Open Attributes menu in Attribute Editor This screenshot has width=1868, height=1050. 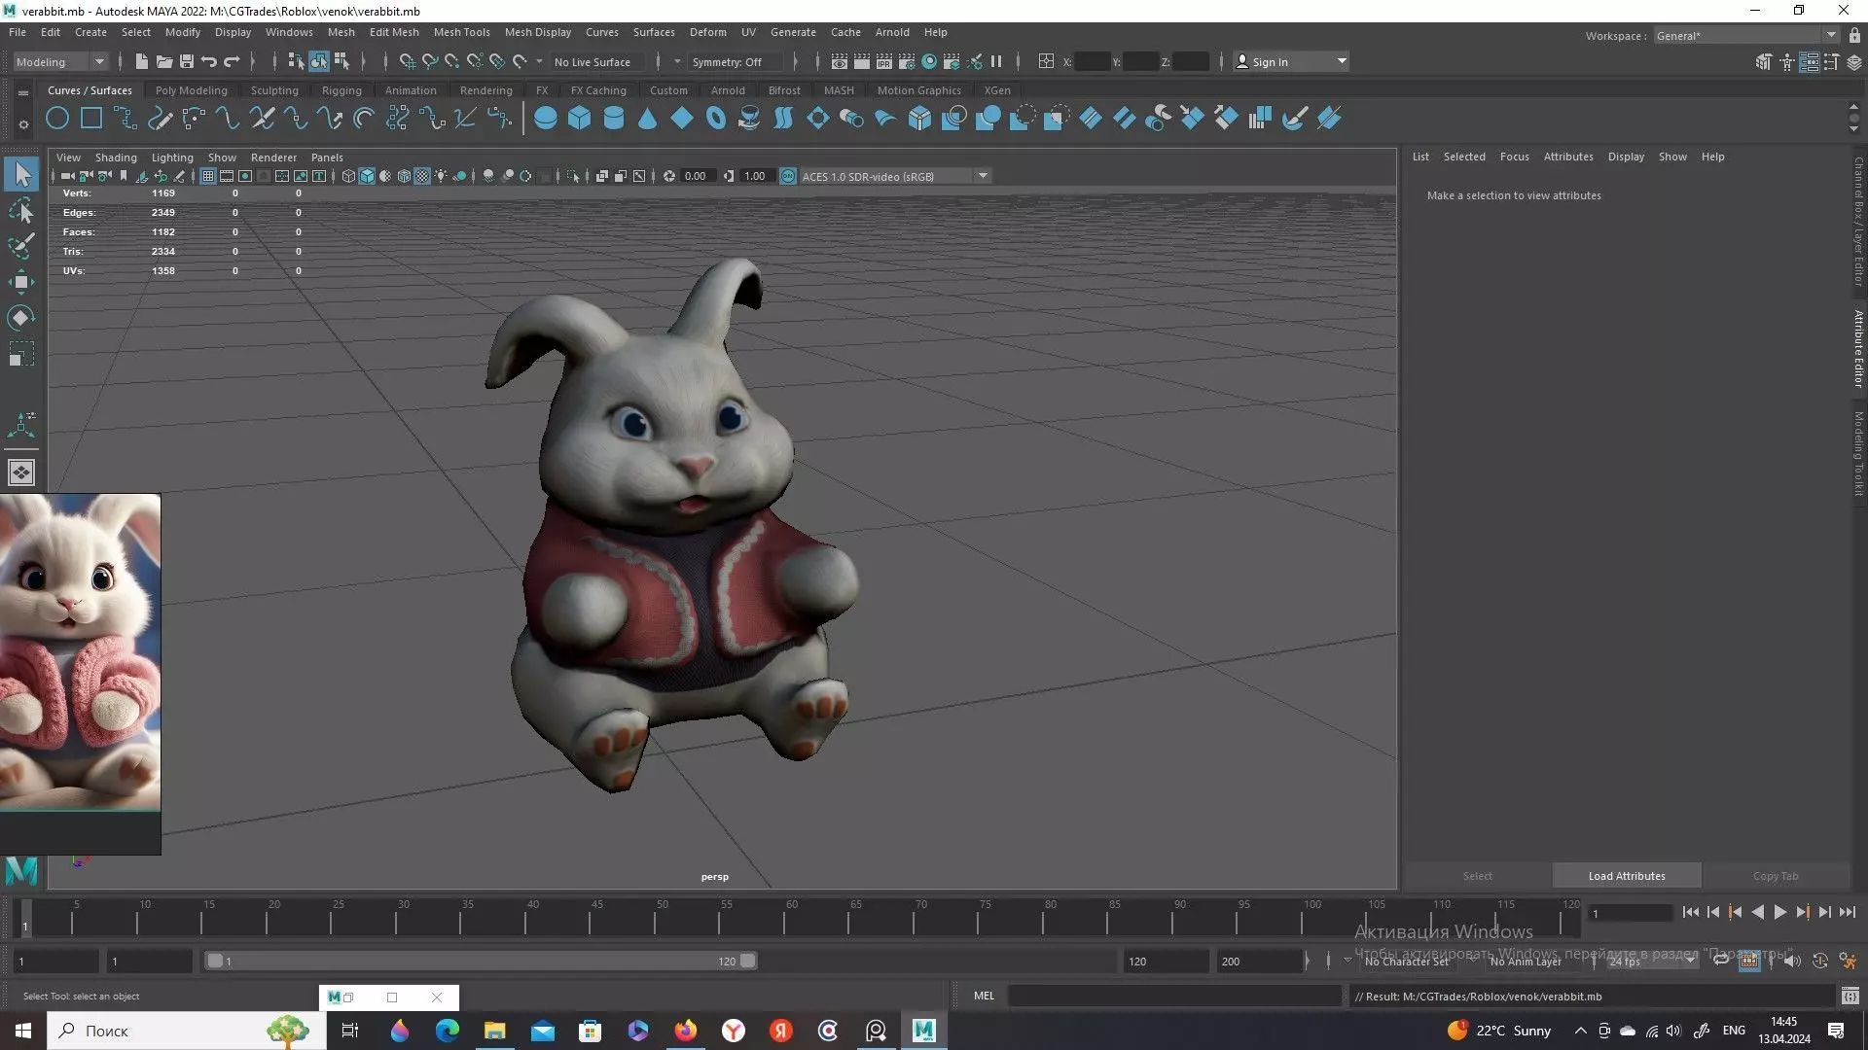click(x=1568, y=157)
